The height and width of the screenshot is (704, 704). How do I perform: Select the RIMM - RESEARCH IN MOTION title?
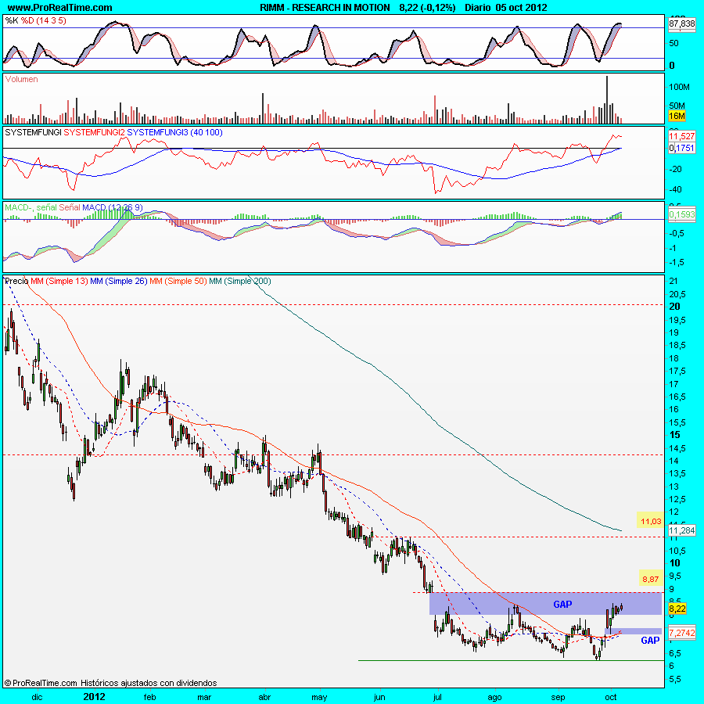point(325,8)
